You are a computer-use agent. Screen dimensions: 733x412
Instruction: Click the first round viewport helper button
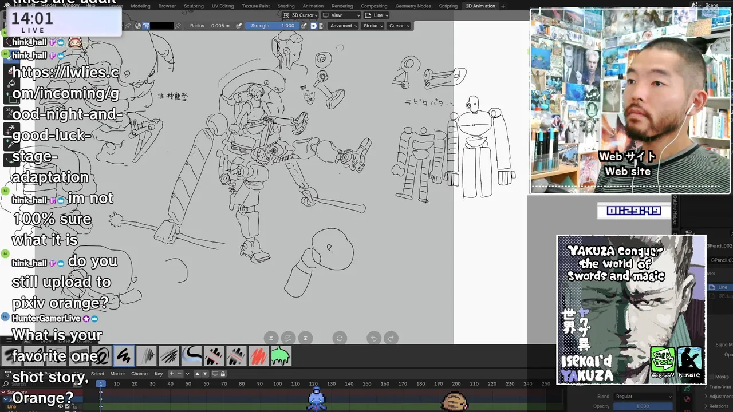click(x=271, y=338)
